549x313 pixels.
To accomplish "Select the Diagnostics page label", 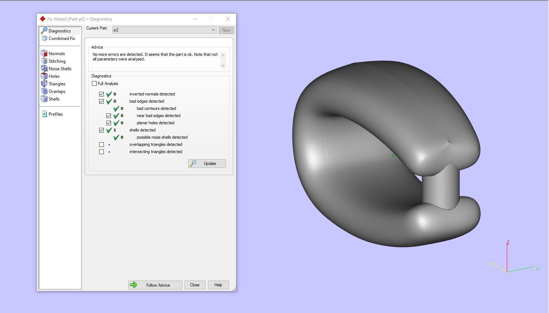I will pyautogui.click(x=59, y=31).
